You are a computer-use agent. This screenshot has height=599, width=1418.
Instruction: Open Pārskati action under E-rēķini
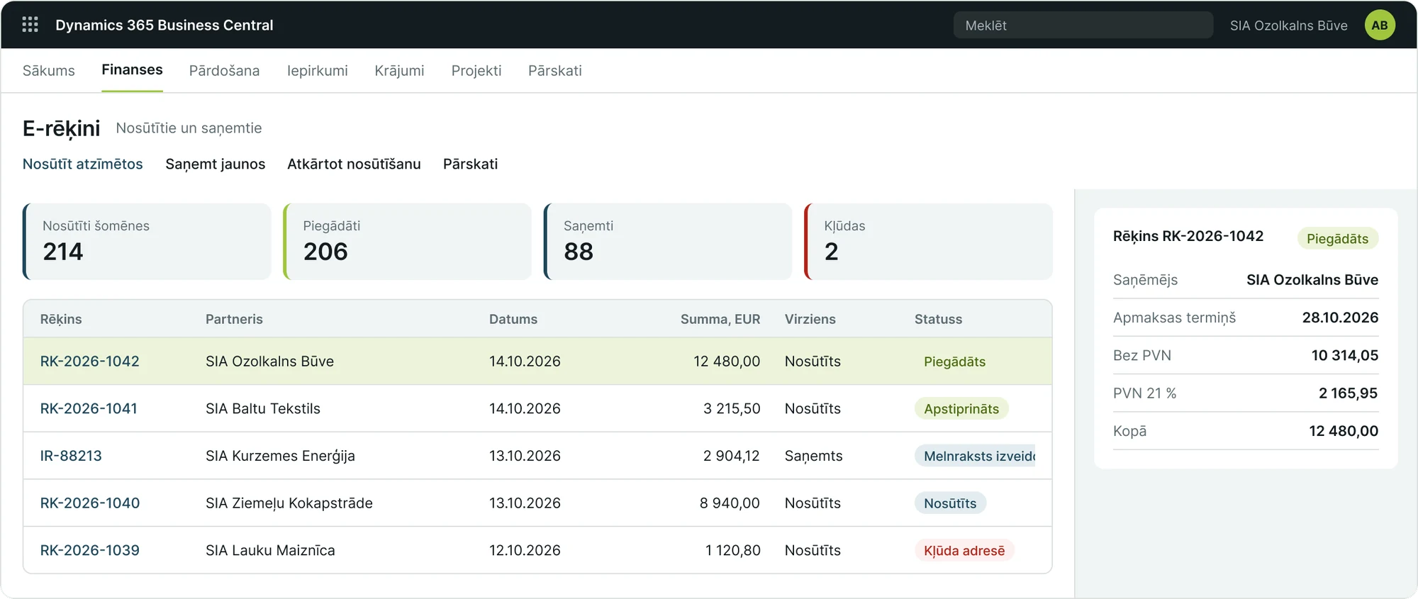(470, 164)
